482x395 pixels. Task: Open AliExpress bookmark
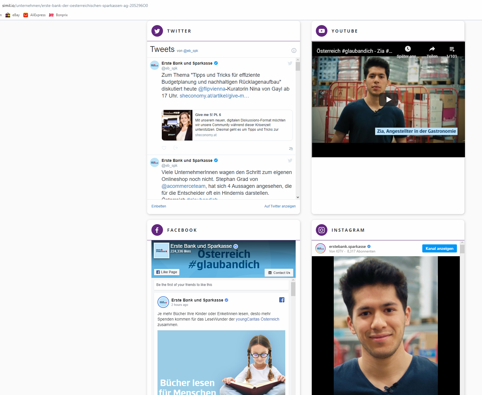(x=35, y=15)
